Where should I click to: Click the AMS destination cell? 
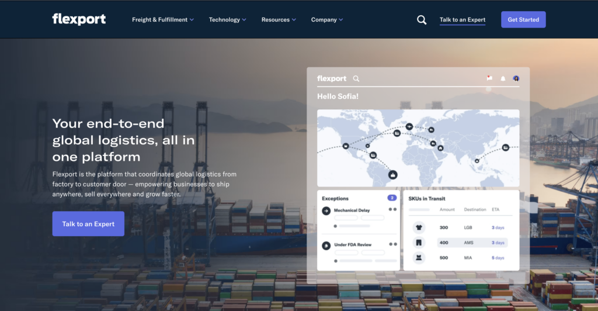coord(469,243)
